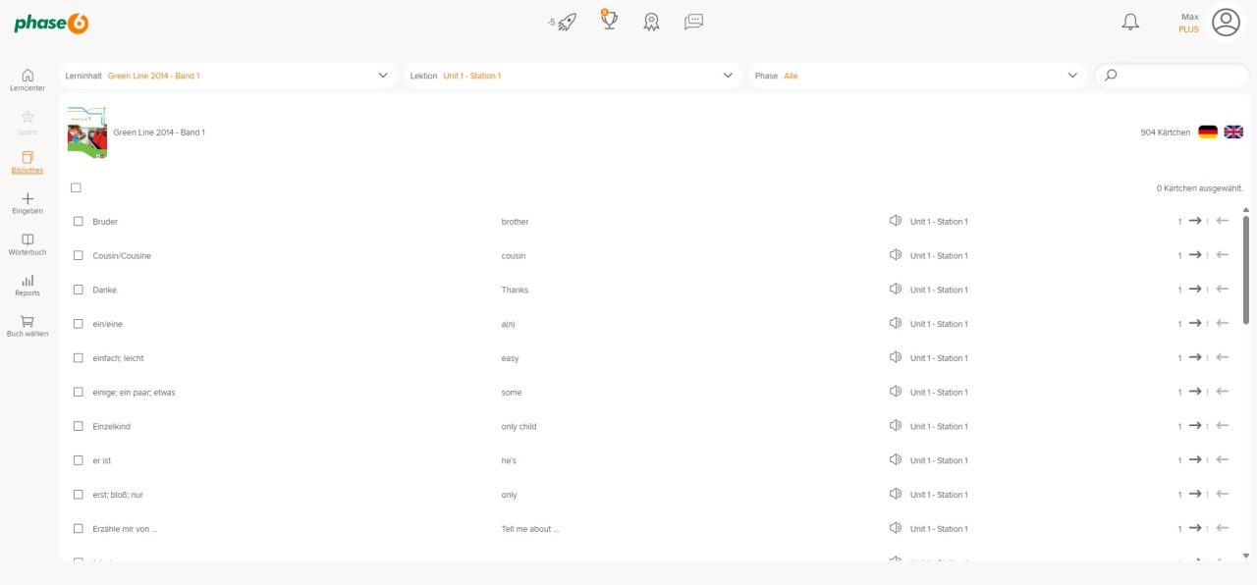
Task: Click the vertical scrollbar of the card list
Action: (x=1246, y=270)
